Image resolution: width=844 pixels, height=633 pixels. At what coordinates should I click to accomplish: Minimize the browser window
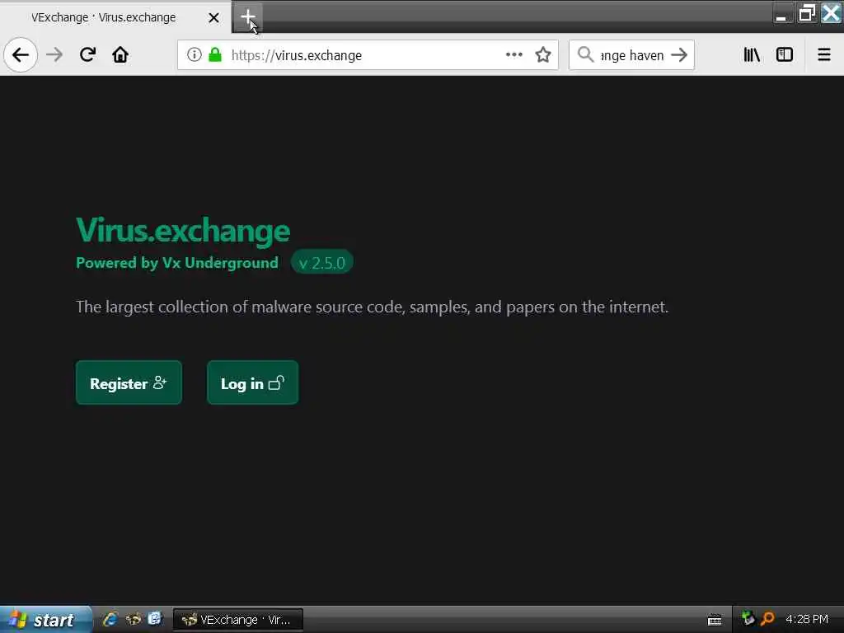pos(781,13)
